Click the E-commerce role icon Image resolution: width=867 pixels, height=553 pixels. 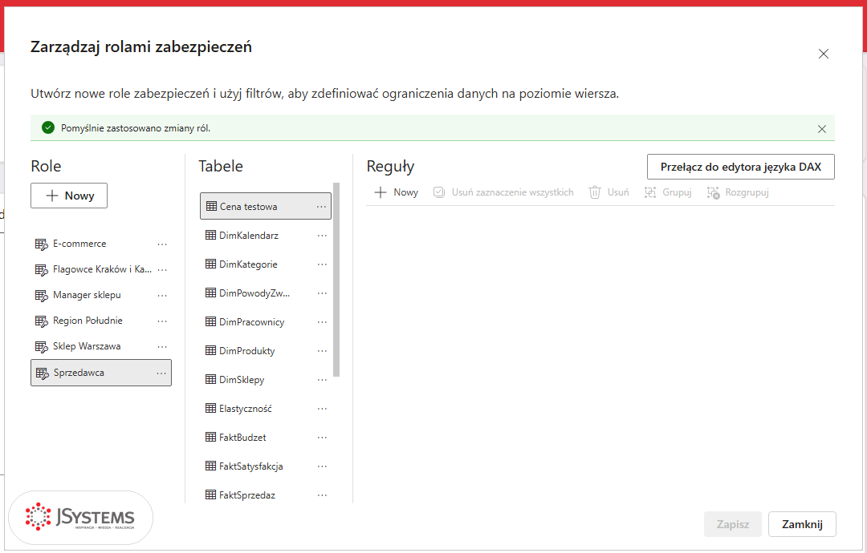(x=42, y=244)
